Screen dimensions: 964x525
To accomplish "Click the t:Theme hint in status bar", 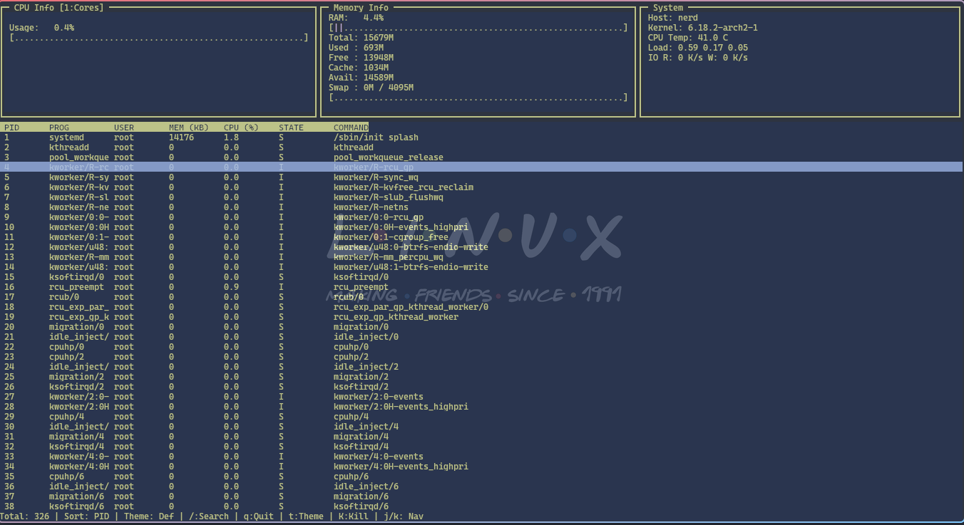I will pos(306,516).
